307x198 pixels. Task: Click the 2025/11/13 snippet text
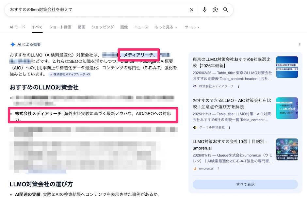pos(232,117)
